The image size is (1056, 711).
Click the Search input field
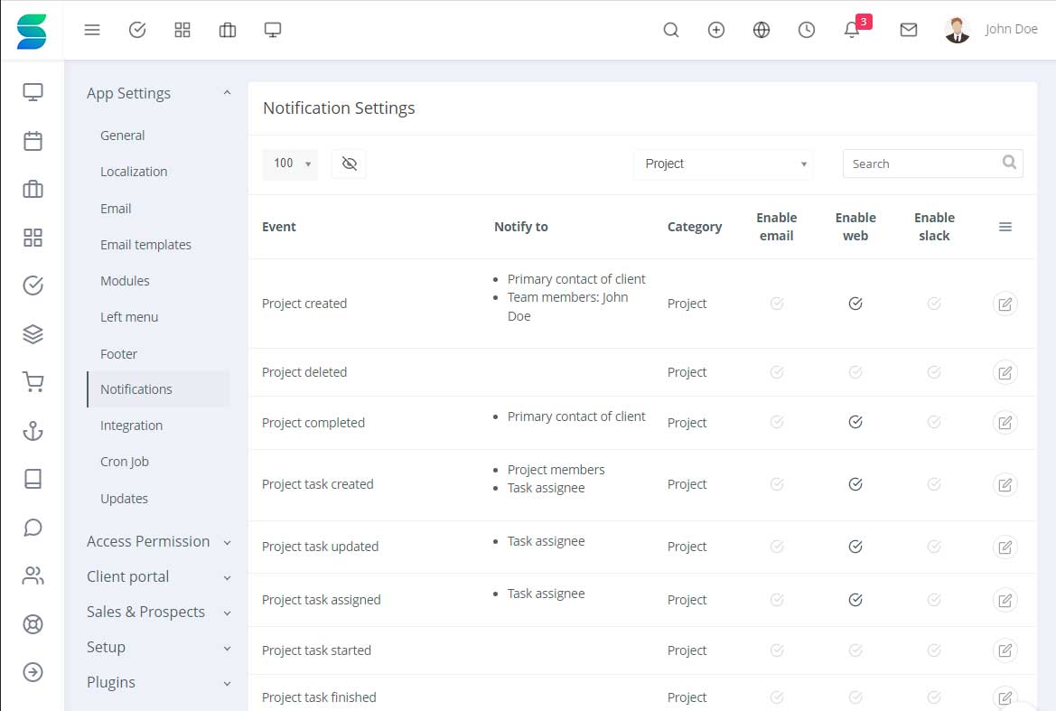point(921,164)
